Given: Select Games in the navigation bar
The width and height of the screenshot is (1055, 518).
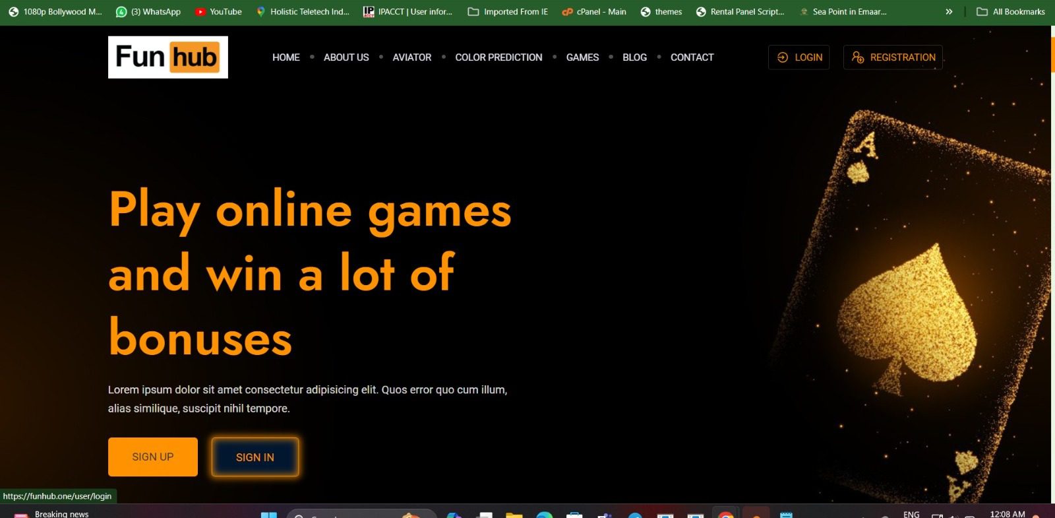Looking at the screenshot, I should click(x=582, y=57).
